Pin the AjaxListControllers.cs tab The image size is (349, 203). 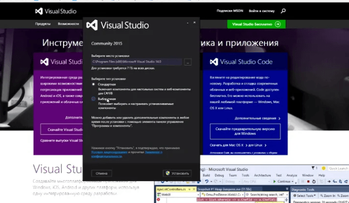(x=190, y=189)
